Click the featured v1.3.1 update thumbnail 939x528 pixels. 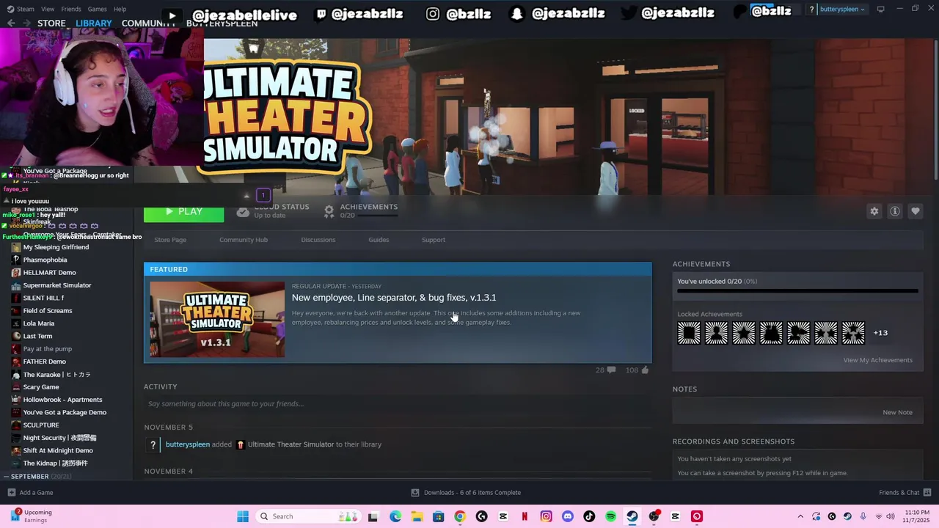click(217, 320)
